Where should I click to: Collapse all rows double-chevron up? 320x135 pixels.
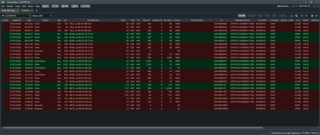click(x=306, y=16)
